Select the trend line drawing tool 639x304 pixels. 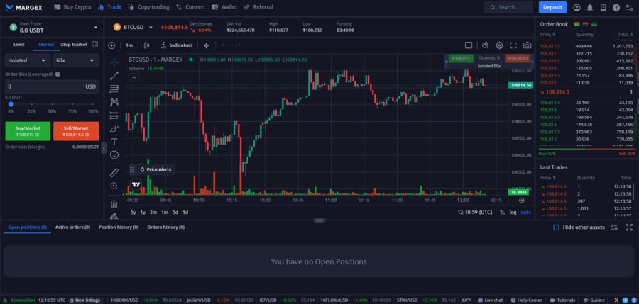[x=114, y=76]
